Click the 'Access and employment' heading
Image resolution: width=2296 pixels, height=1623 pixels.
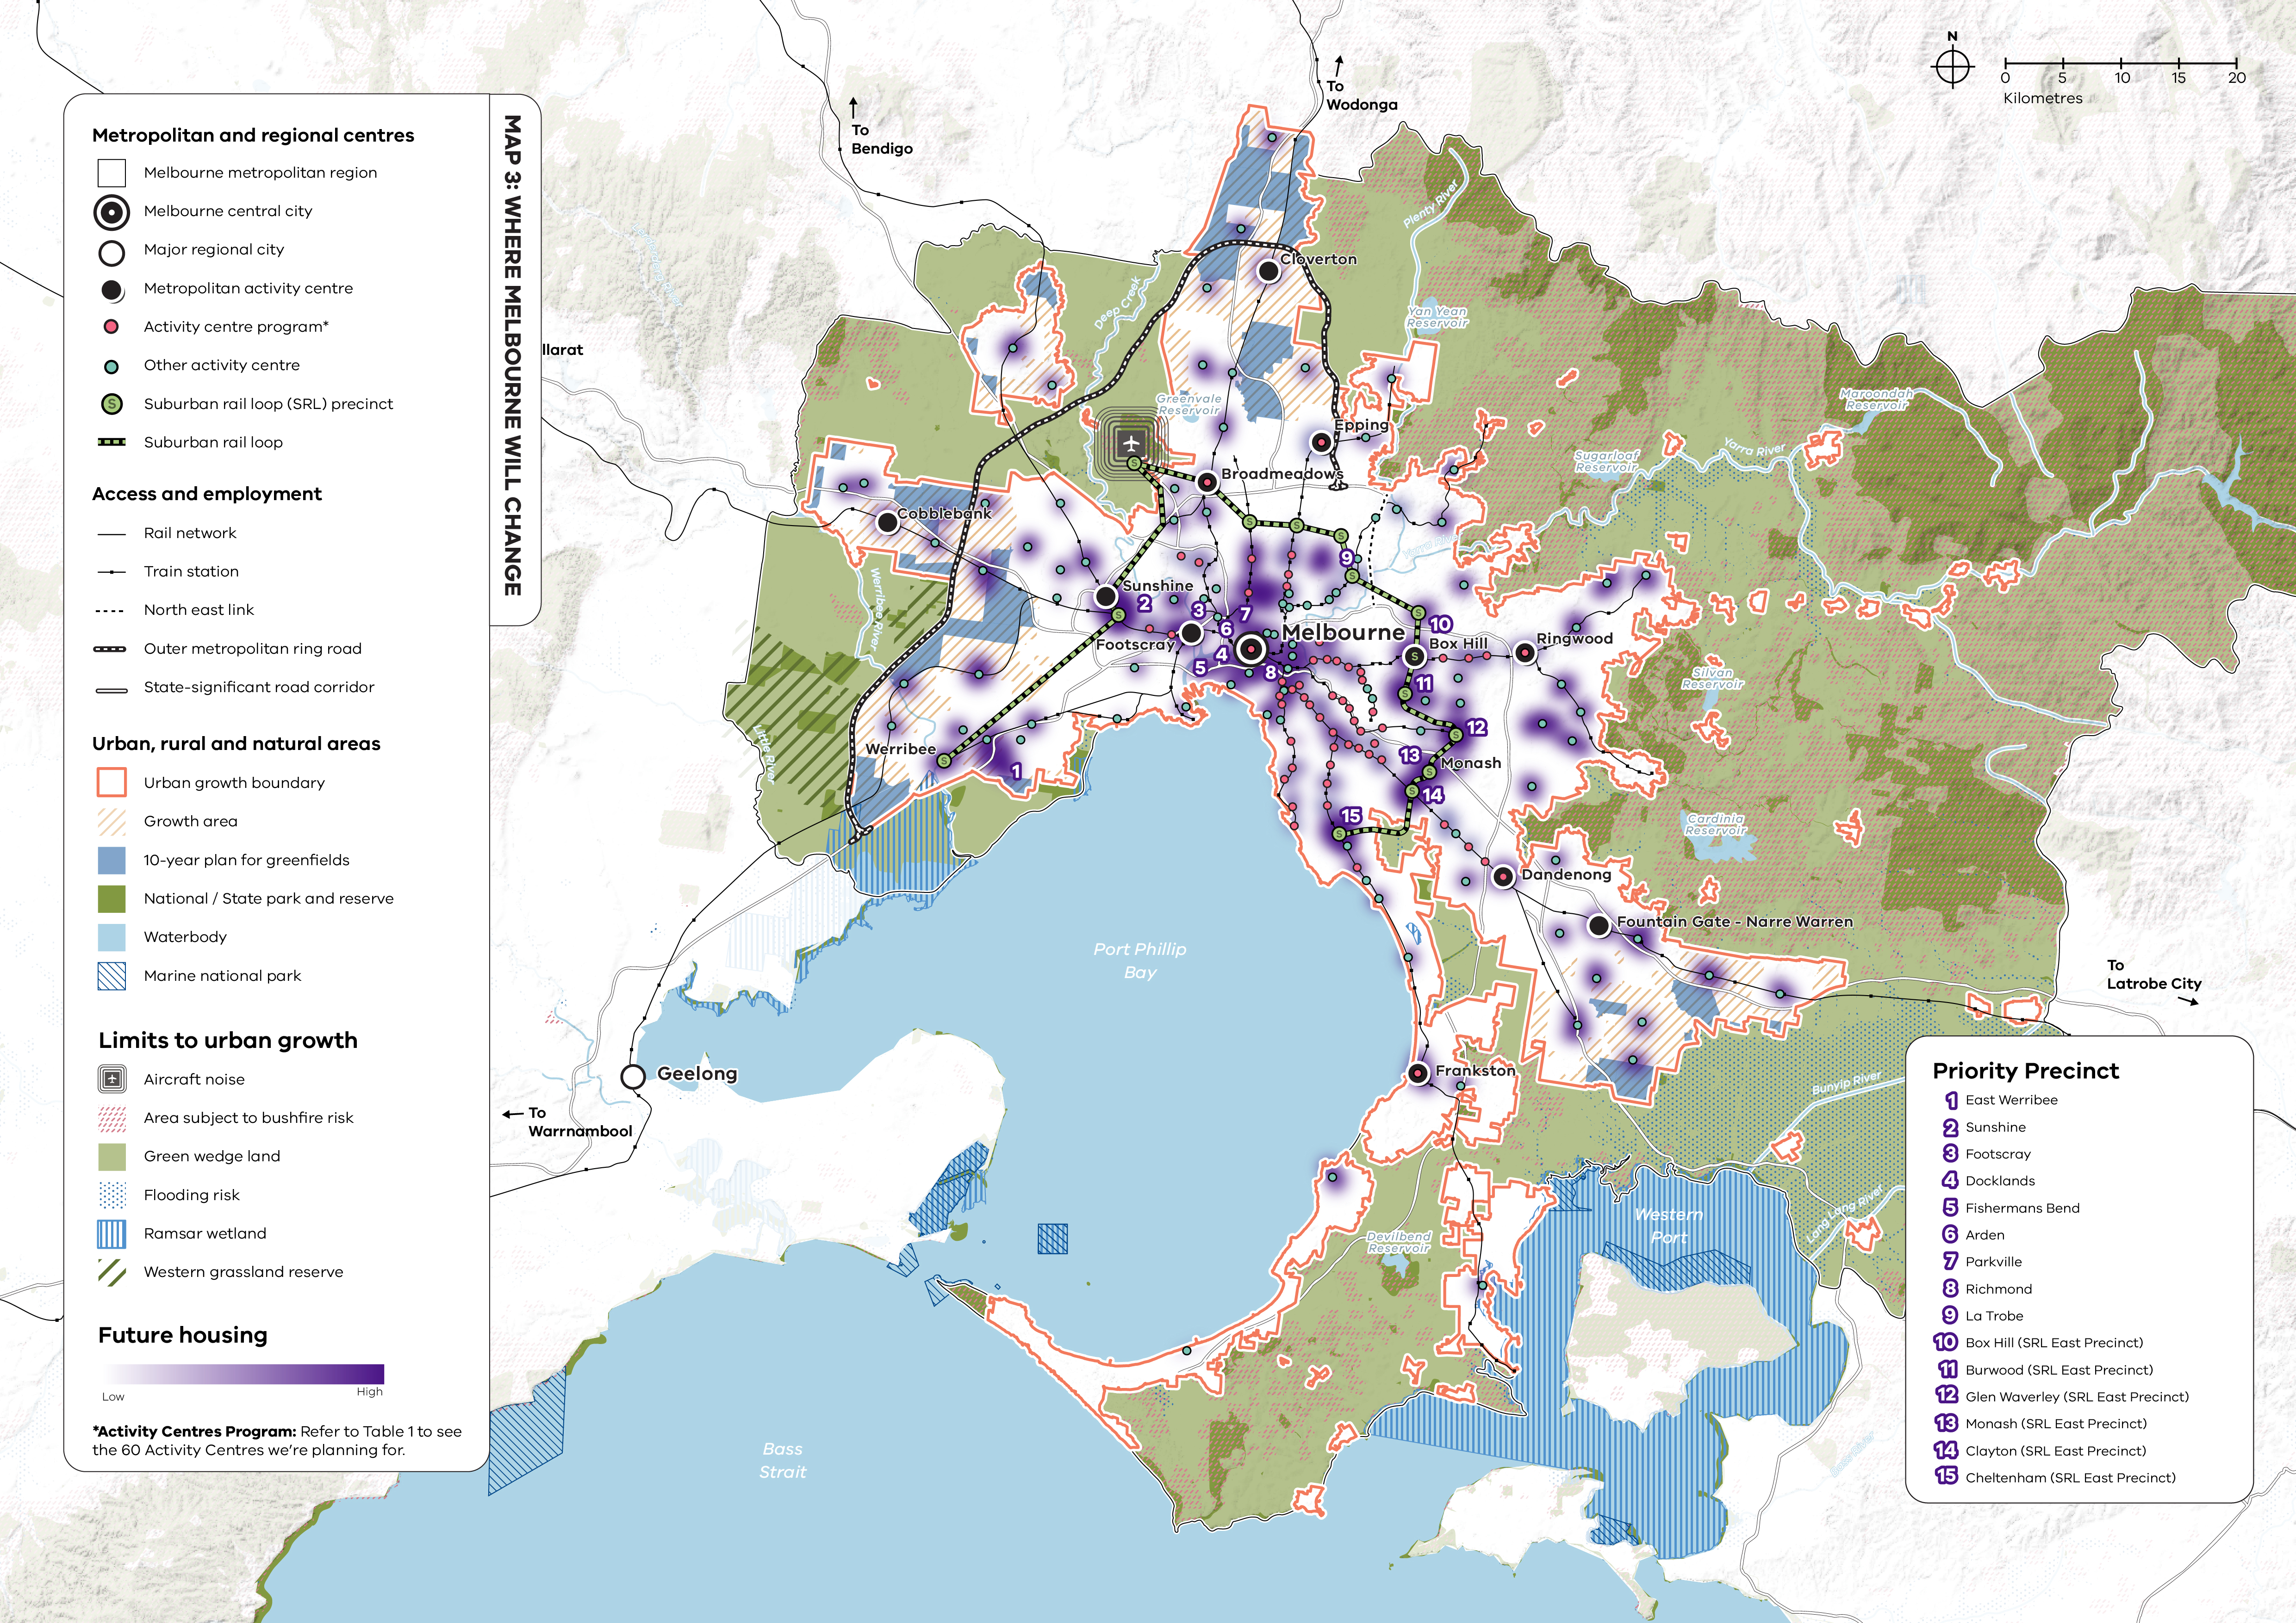point(207,494)
